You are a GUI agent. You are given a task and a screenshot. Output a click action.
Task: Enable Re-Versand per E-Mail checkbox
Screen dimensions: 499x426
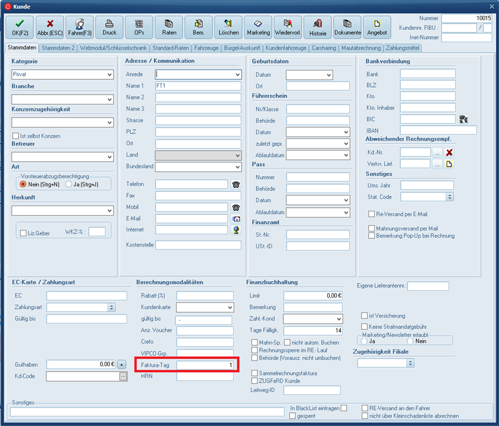tap(372, 214)
